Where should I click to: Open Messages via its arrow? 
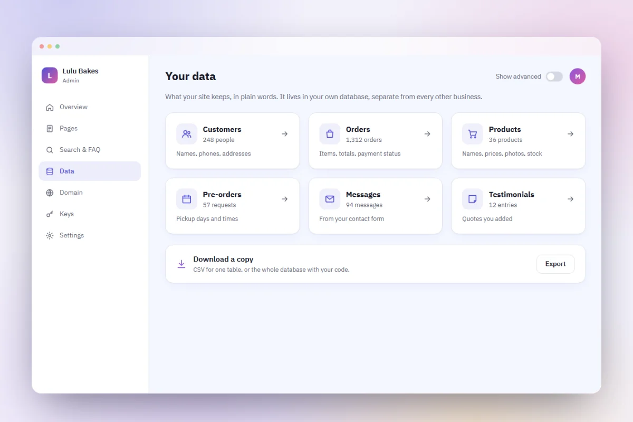pyautogui.click(x=427, y=199)
